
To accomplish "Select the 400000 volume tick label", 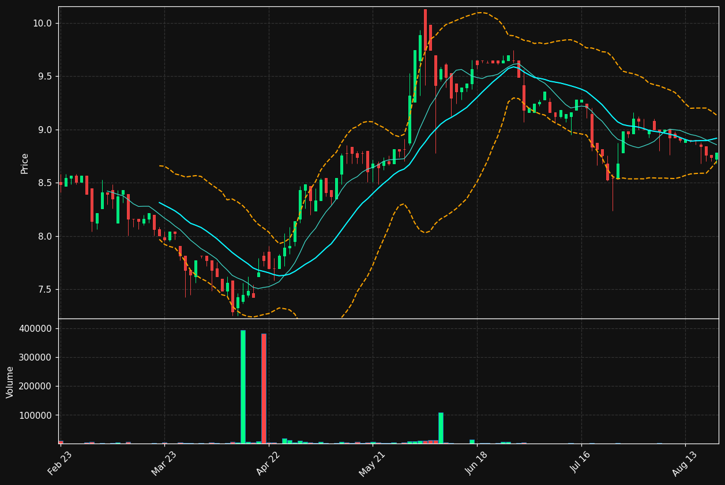I will tap(36, 329).
